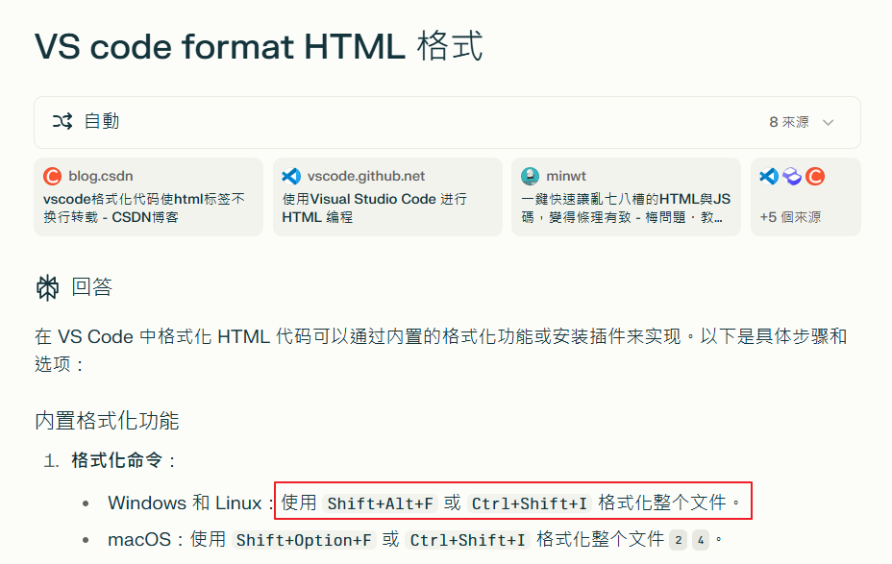Expand the +5 個來源 card

click(805, 197)
